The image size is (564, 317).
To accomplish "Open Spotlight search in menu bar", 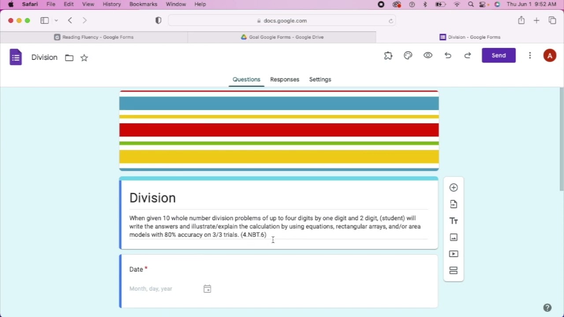I will coord(471,4).
